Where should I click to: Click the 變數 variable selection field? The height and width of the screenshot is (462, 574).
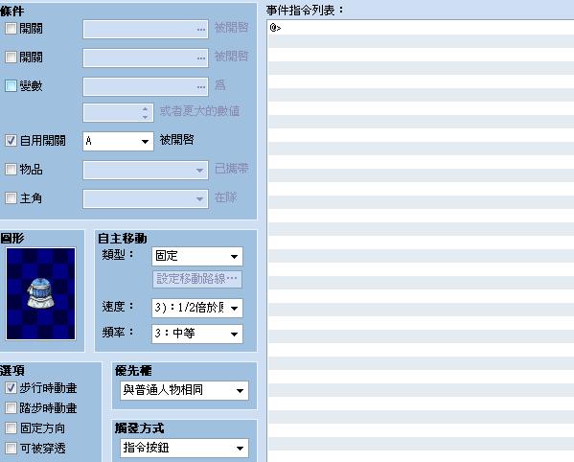pyautogui.click(x=146, y=87)
